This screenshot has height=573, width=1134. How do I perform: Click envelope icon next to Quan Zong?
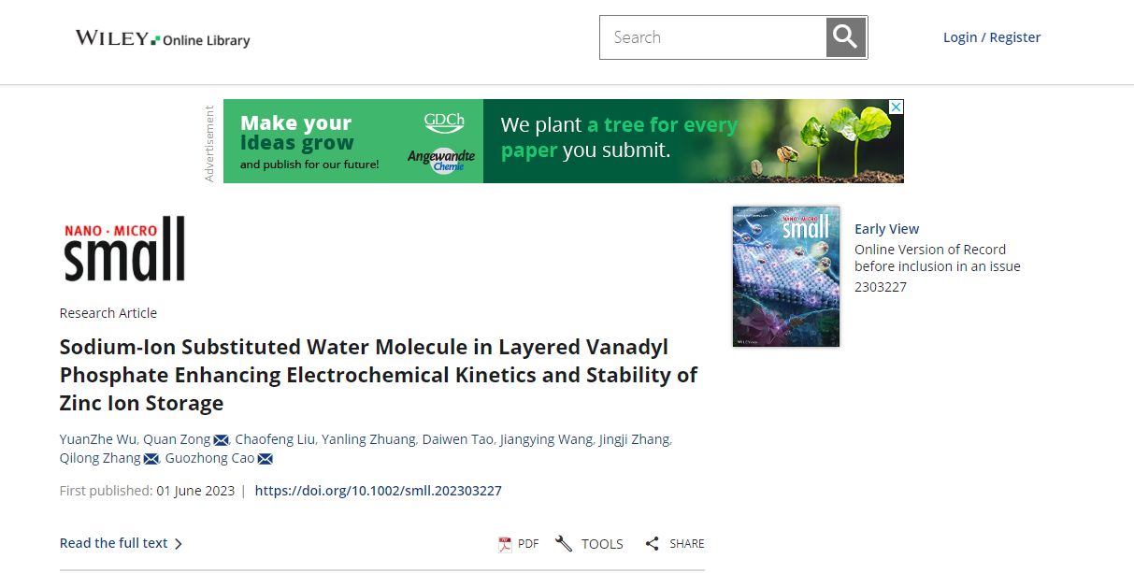[x=222, y=440]
